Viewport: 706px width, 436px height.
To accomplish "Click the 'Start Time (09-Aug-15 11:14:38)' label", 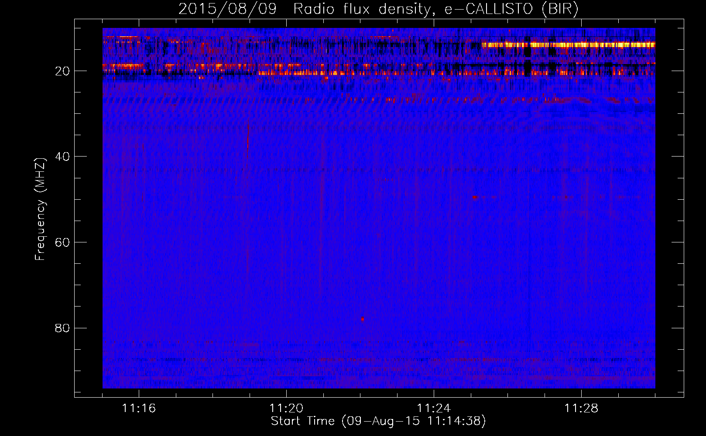I will pyautogui.click(x=378, y=421).
